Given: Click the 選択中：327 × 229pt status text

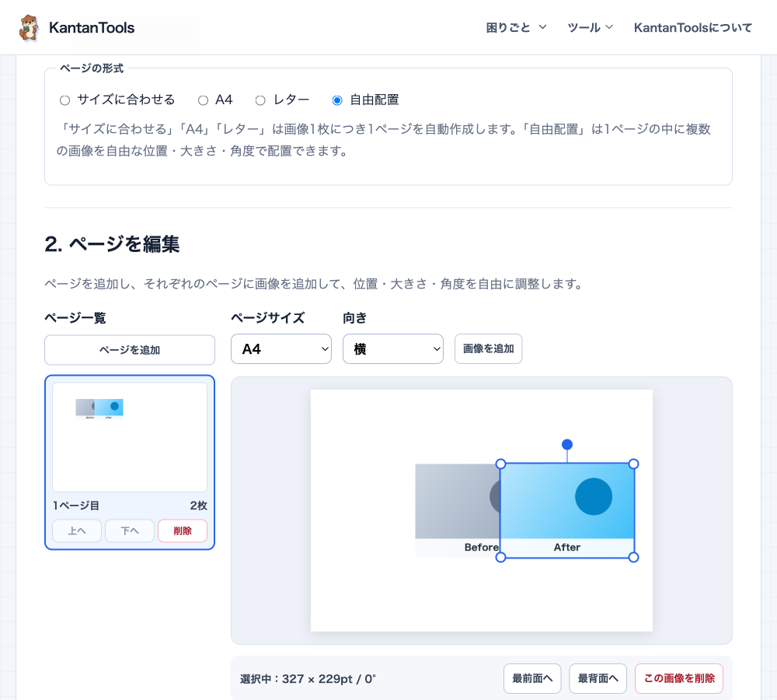Looking at the screenshot, I should point(308,679).
